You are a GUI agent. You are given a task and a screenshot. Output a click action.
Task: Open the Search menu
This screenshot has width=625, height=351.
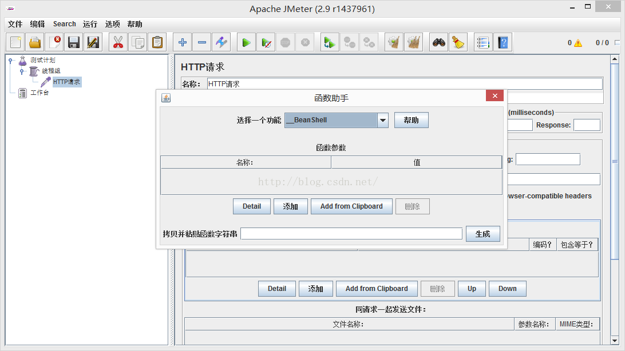pyautogui.click(x=64, y=24)
